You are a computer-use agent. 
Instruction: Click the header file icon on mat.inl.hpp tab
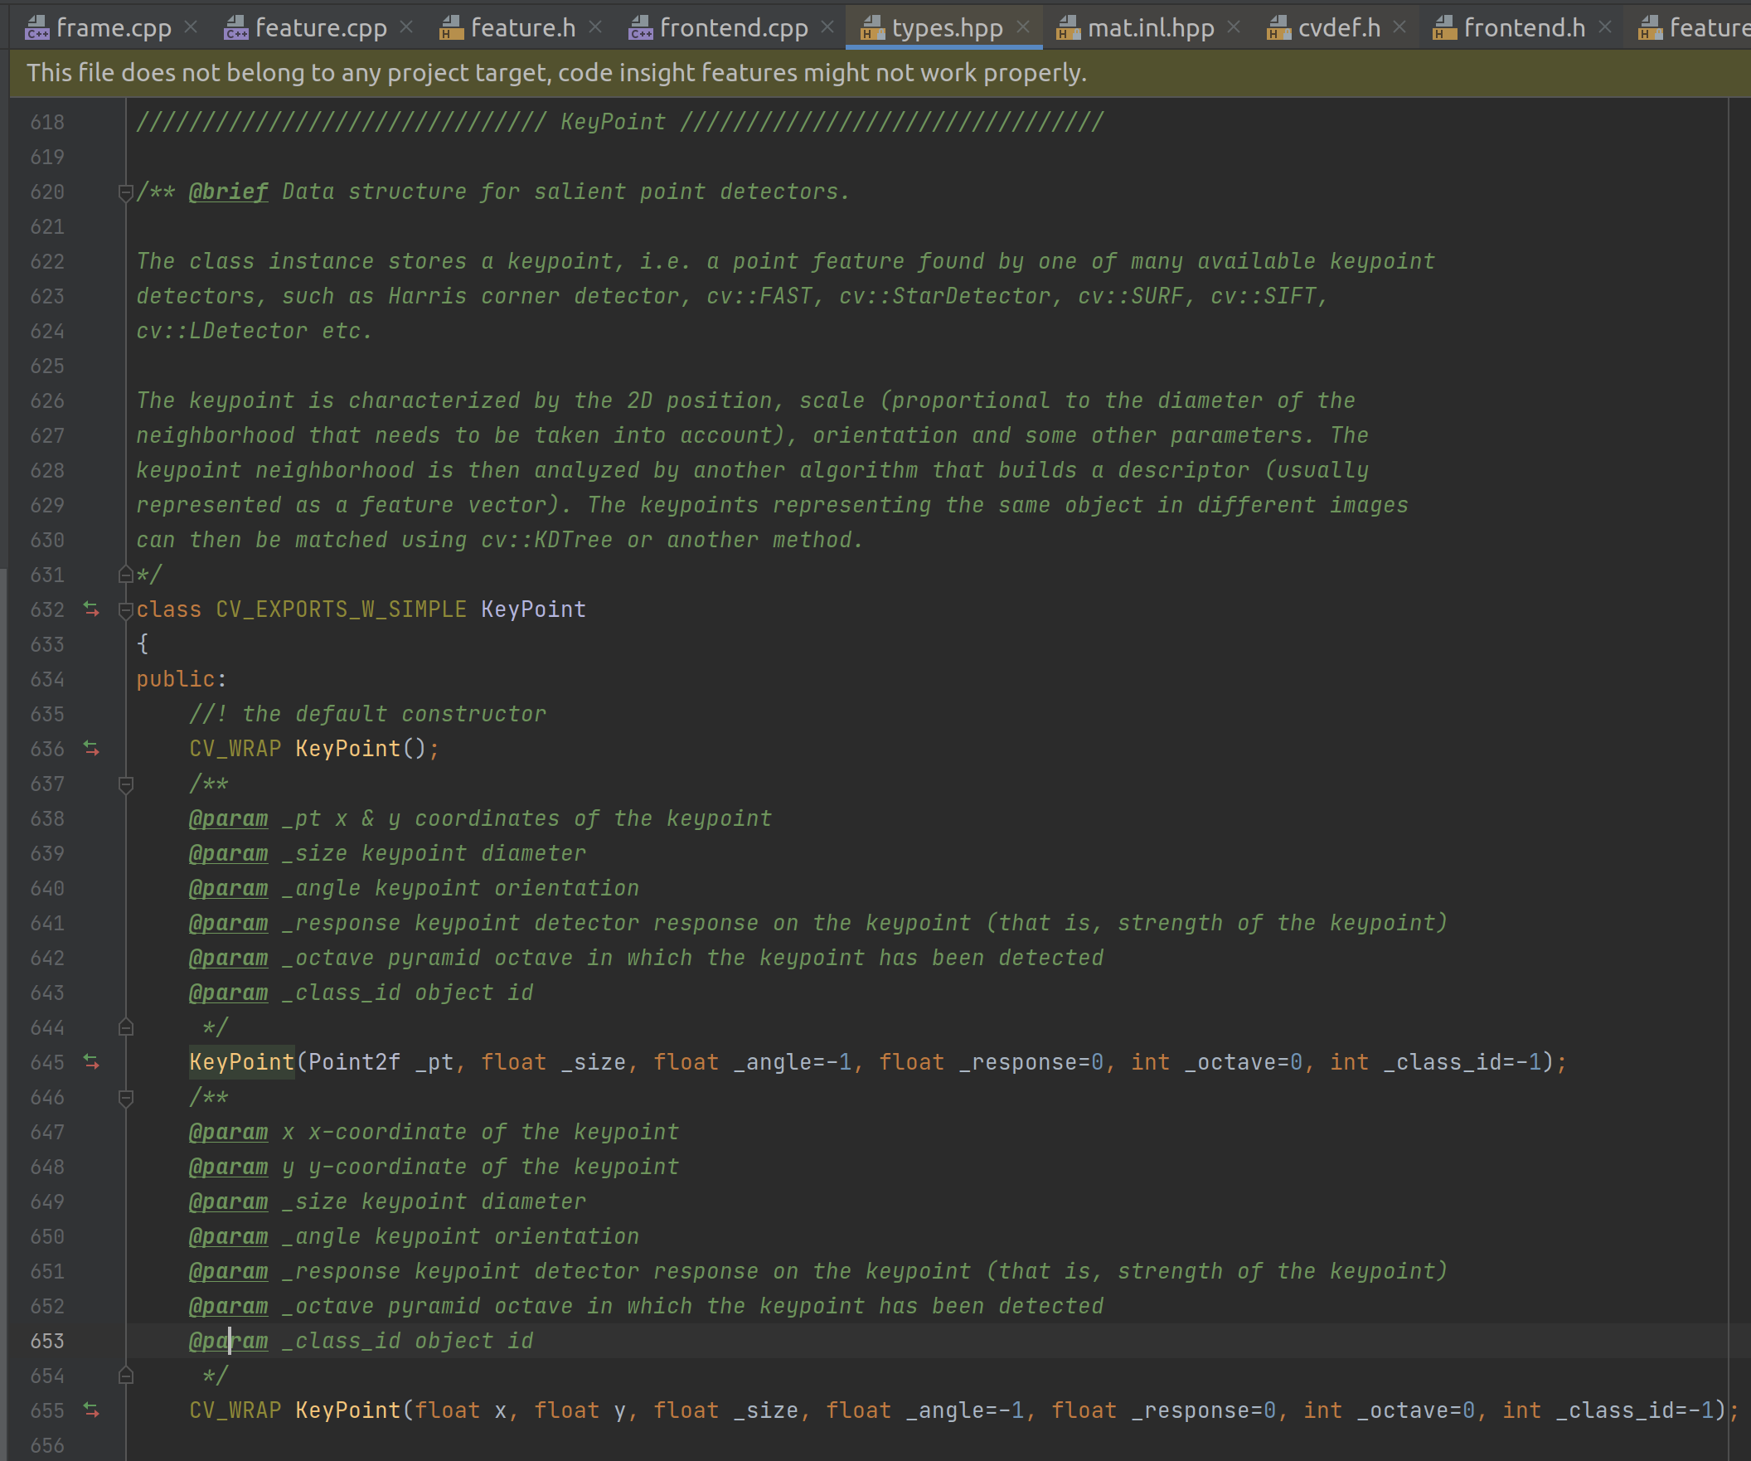[1069, 28]
